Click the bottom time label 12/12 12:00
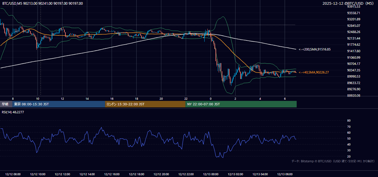Image resolution: width=378 pixels, height=177 pixels. [62, 174]
